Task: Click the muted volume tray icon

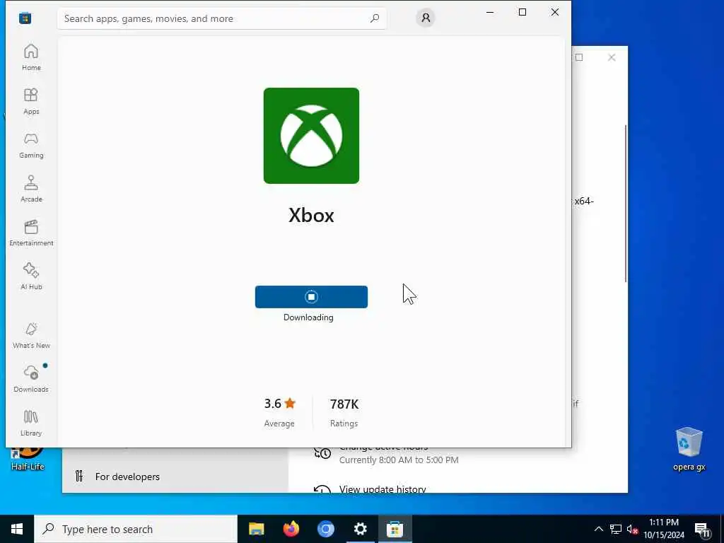Action: pyautogui.click(x=632, y=529)
